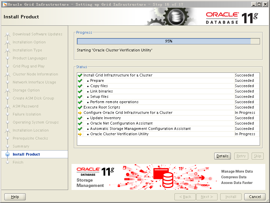Viewport: 270px width, 203px height.
Task: Maximize the installer window
Action: pos(259,4)
